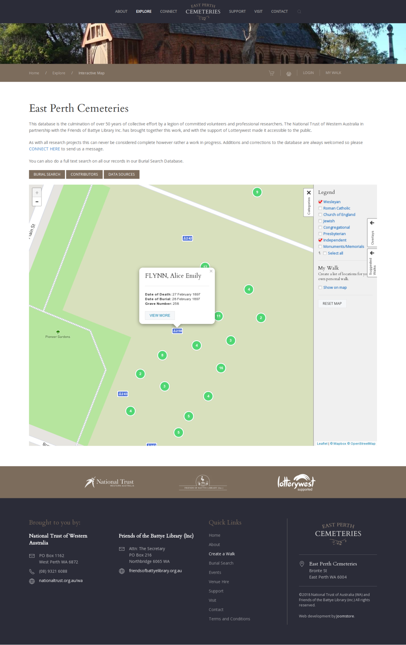Click grave marker 258 on map

(177, 331)
